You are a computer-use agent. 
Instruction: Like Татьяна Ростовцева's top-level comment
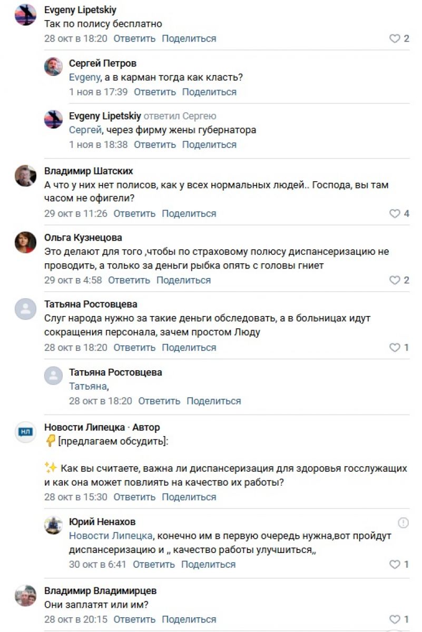tap(395, 348)
